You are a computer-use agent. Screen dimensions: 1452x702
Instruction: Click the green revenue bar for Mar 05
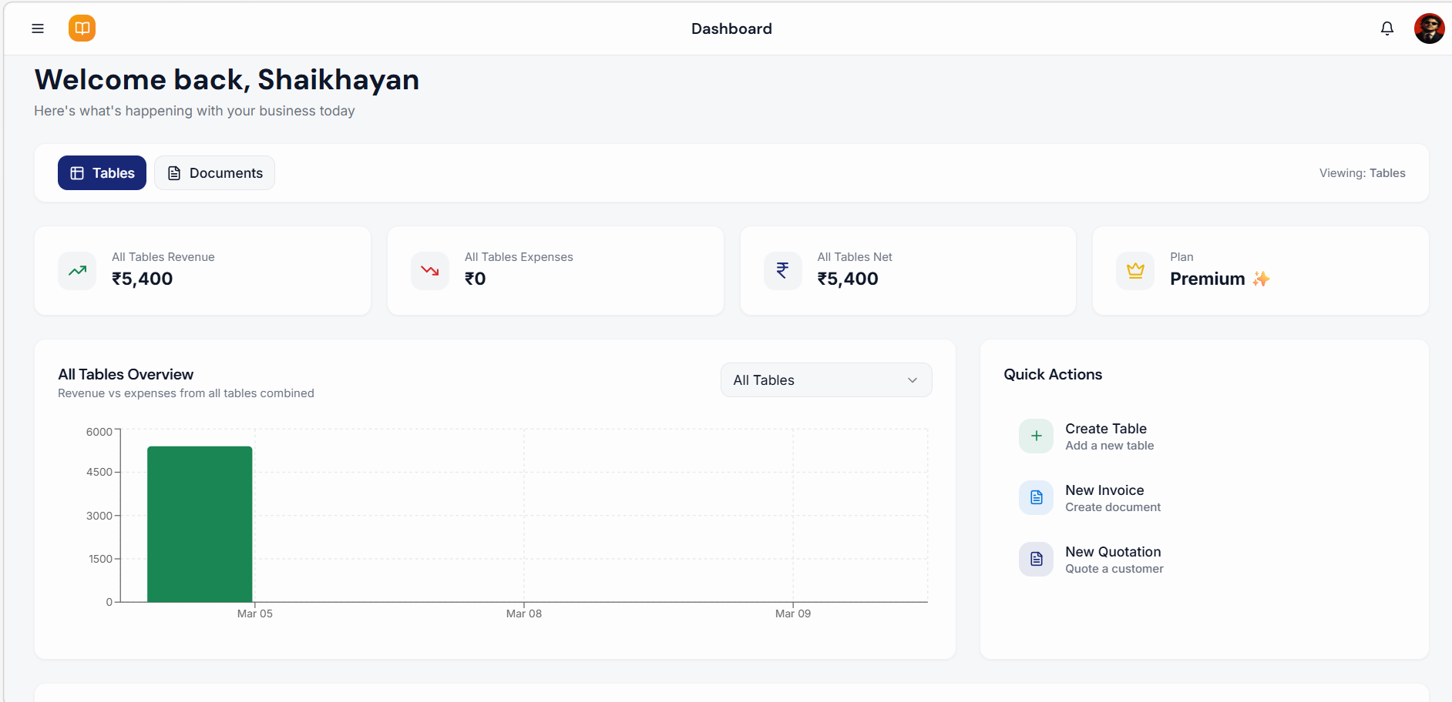pyautogui.click(x=200, y=523)
